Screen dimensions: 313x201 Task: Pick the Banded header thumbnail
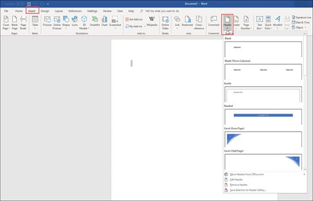[263, 115]
